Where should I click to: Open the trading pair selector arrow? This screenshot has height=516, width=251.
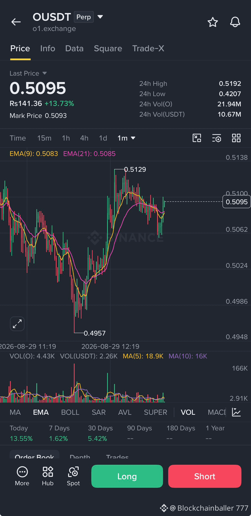pyautogui.click(x=100, y=17)
